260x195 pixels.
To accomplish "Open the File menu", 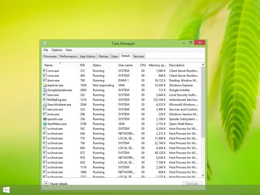I will [46, 50].
